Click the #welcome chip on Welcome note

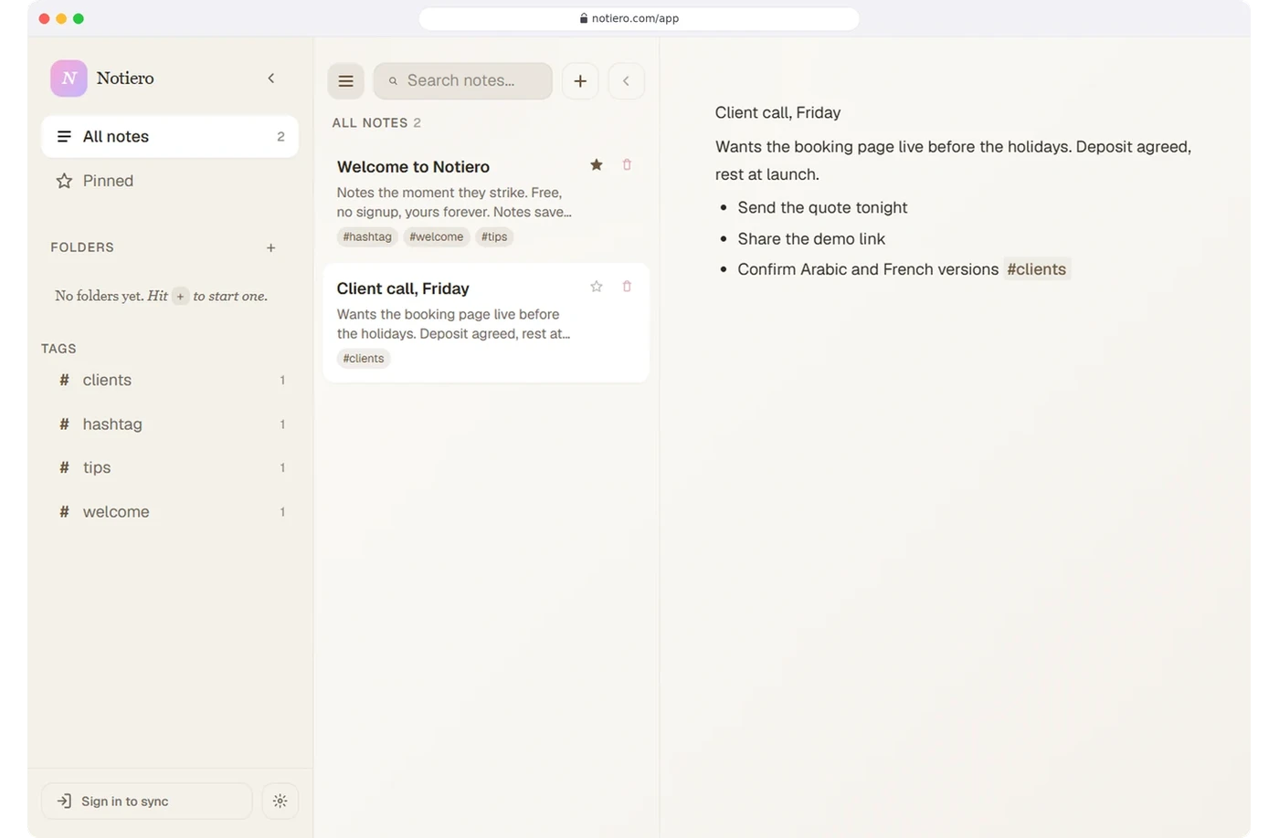(x=437, y=237)
